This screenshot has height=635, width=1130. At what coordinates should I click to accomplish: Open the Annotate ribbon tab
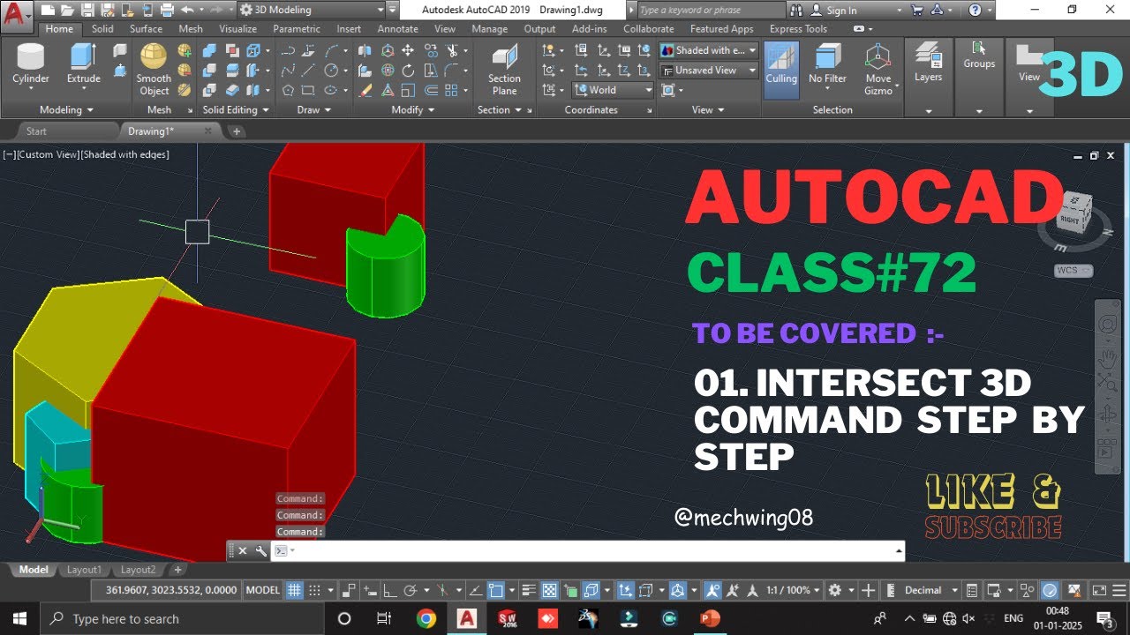pos(397,28)
